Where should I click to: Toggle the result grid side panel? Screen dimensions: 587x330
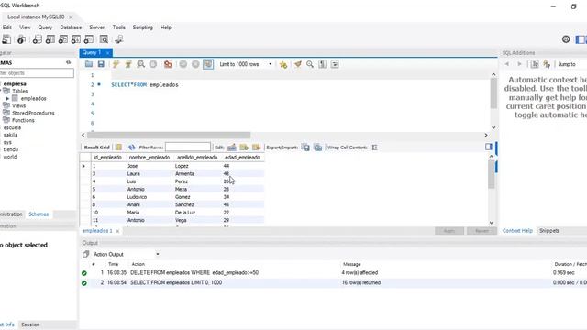tap(489, 147)
